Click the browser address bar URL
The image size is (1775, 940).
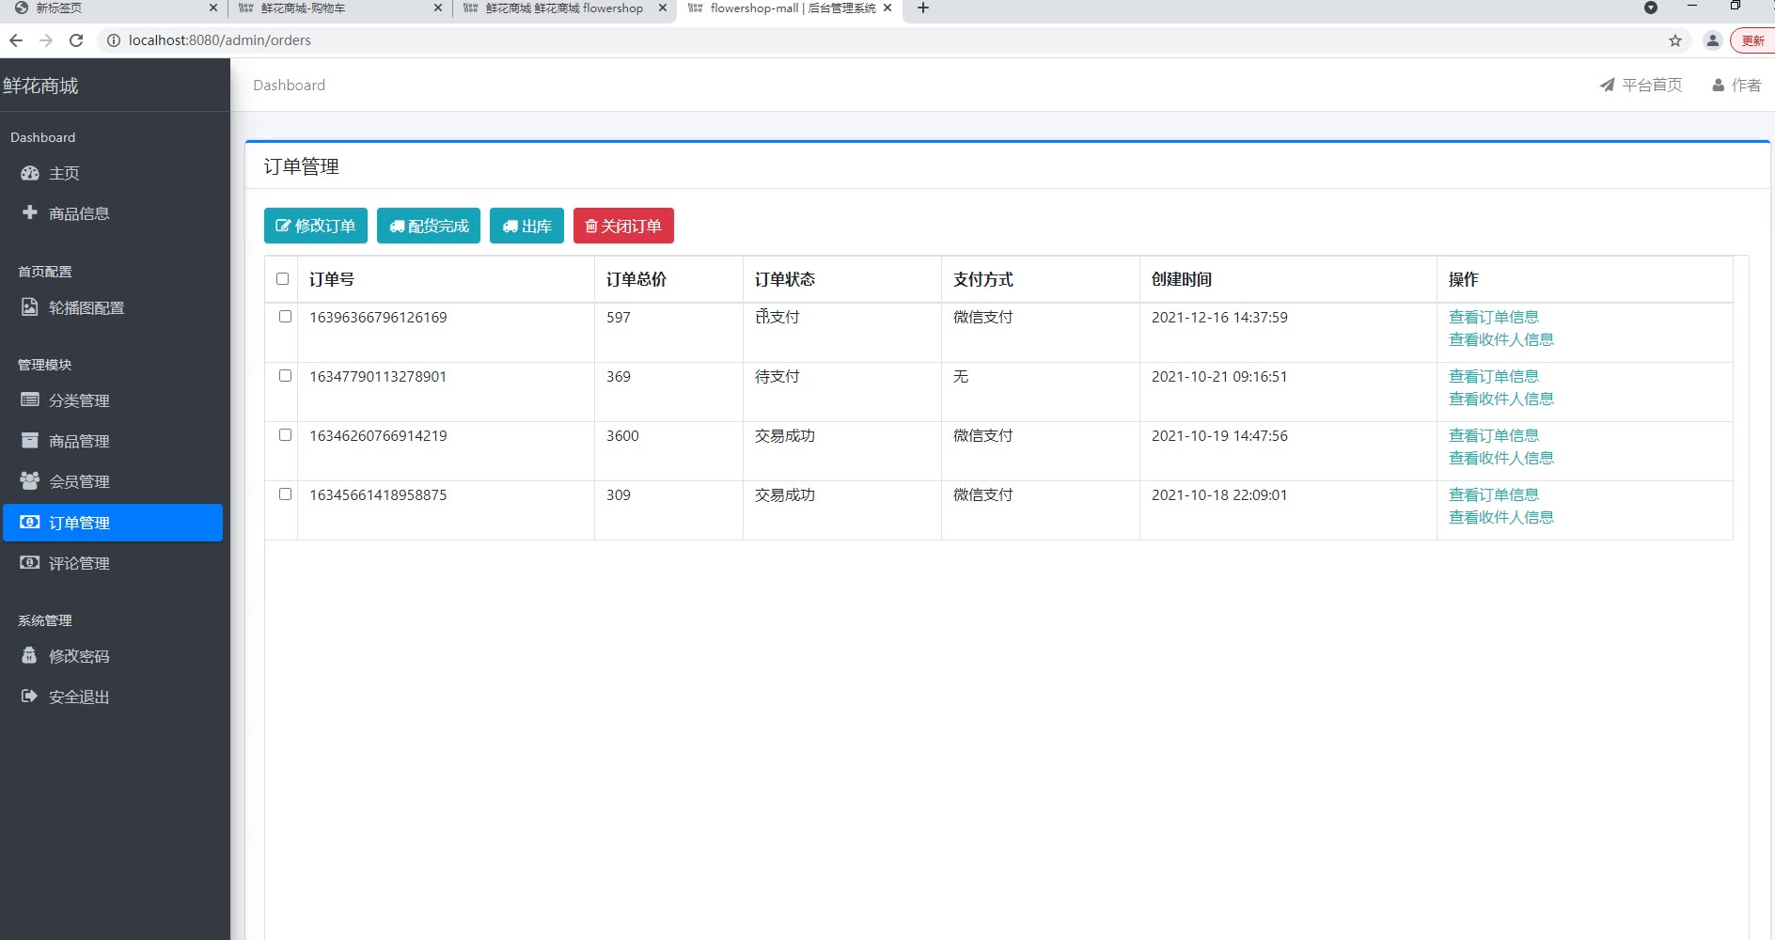coord(220,40)
